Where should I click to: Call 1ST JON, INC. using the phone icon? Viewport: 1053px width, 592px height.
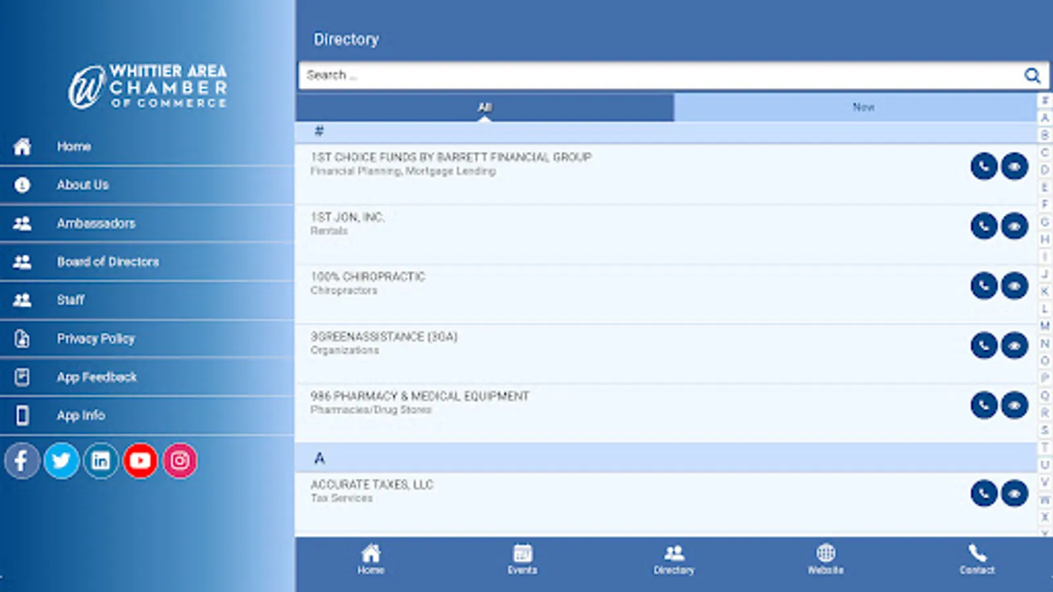pyautogui.click(x=984, y=226)
